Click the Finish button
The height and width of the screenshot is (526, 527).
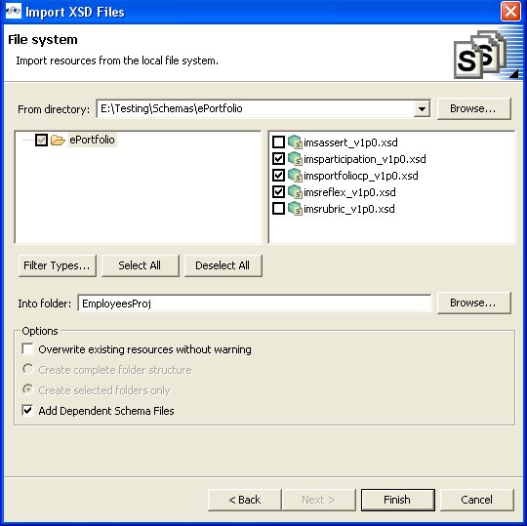[x=397, y=500]
